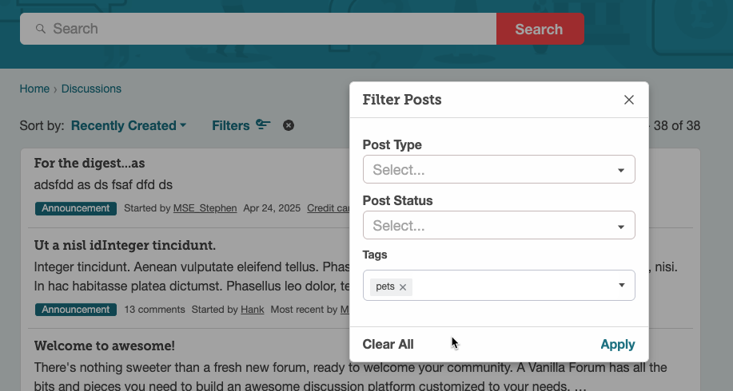Open the Tags dropdown arrow
Image resolution: width=733 pixels, height=391 pixels.
click(x=622, y=285)
